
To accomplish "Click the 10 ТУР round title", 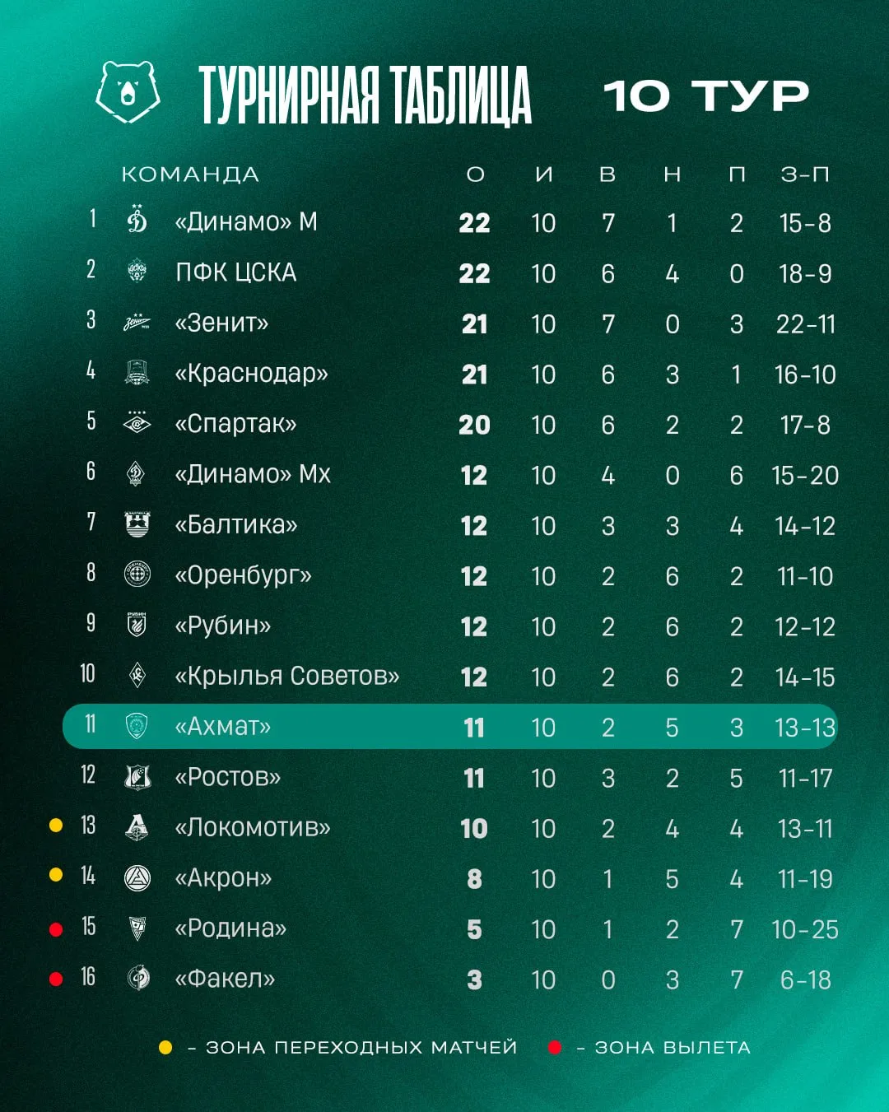I will [x=706, y=96].
